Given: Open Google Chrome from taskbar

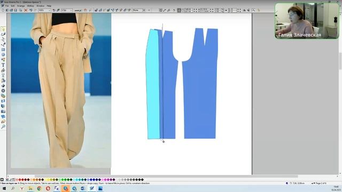Looking at the screenshot, I should coord(39,188).
